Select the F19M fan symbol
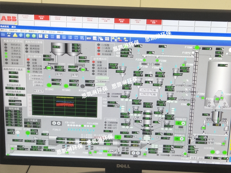The height and width of the screenshot is (173, 231). (x=183, y=65)
